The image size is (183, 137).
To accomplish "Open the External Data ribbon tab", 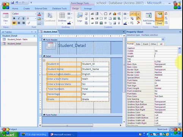I will (x=41, y=8).
